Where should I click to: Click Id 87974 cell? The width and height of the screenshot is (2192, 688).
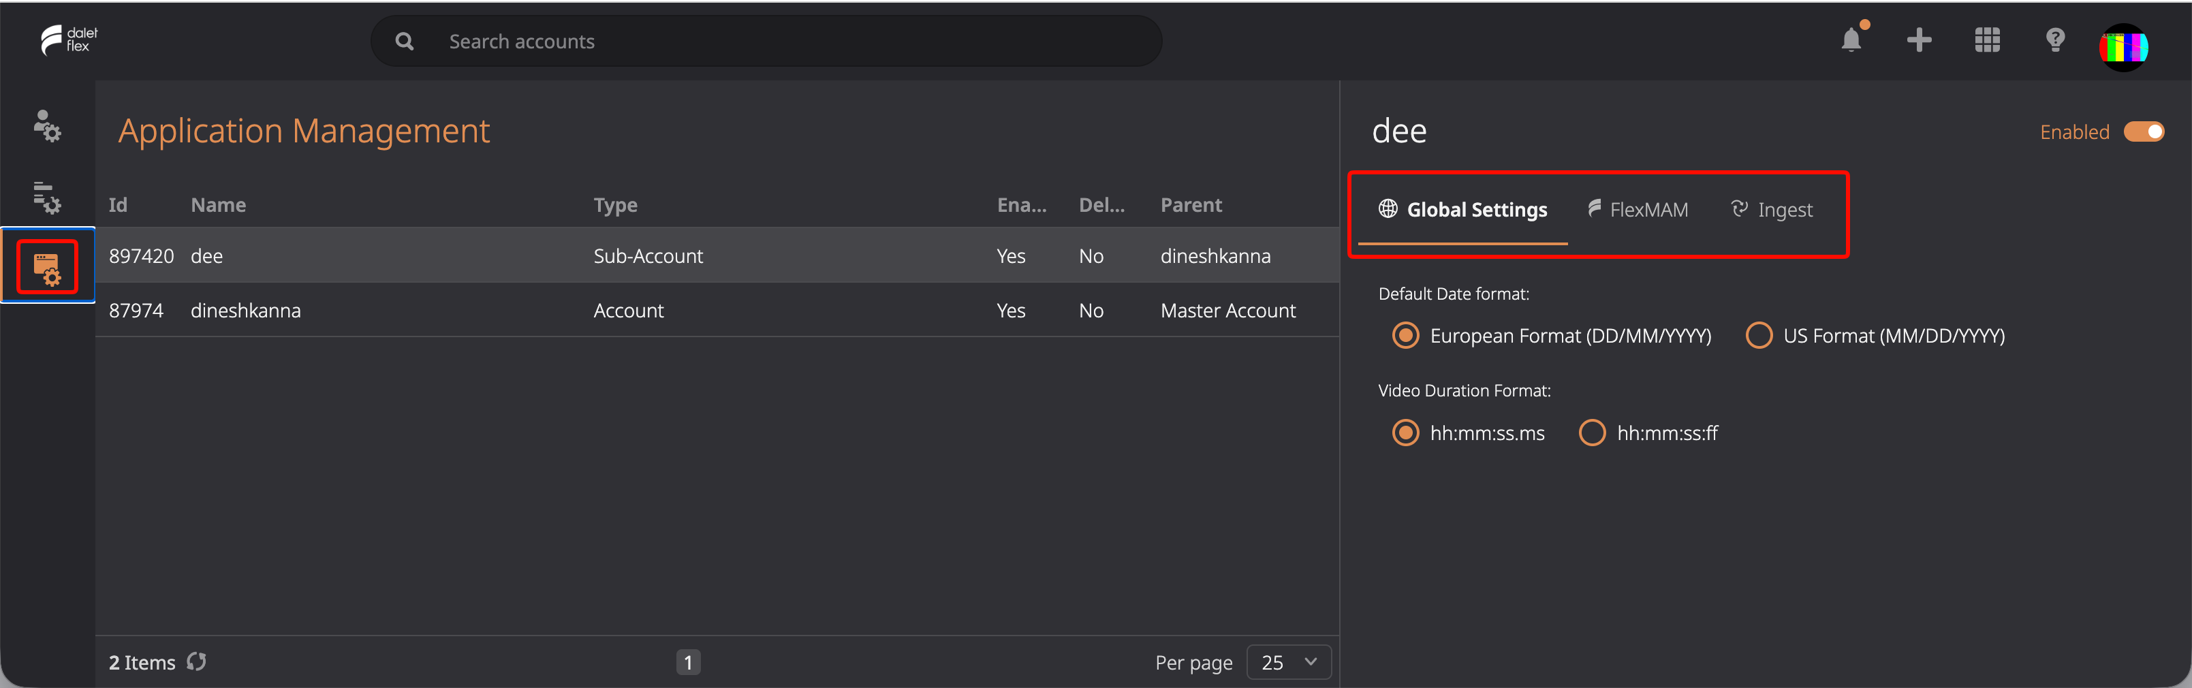pos(136,311)
